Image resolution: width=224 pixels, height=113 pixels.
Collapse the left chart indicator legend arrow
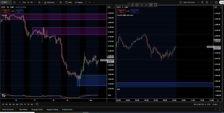coord(3,18)
